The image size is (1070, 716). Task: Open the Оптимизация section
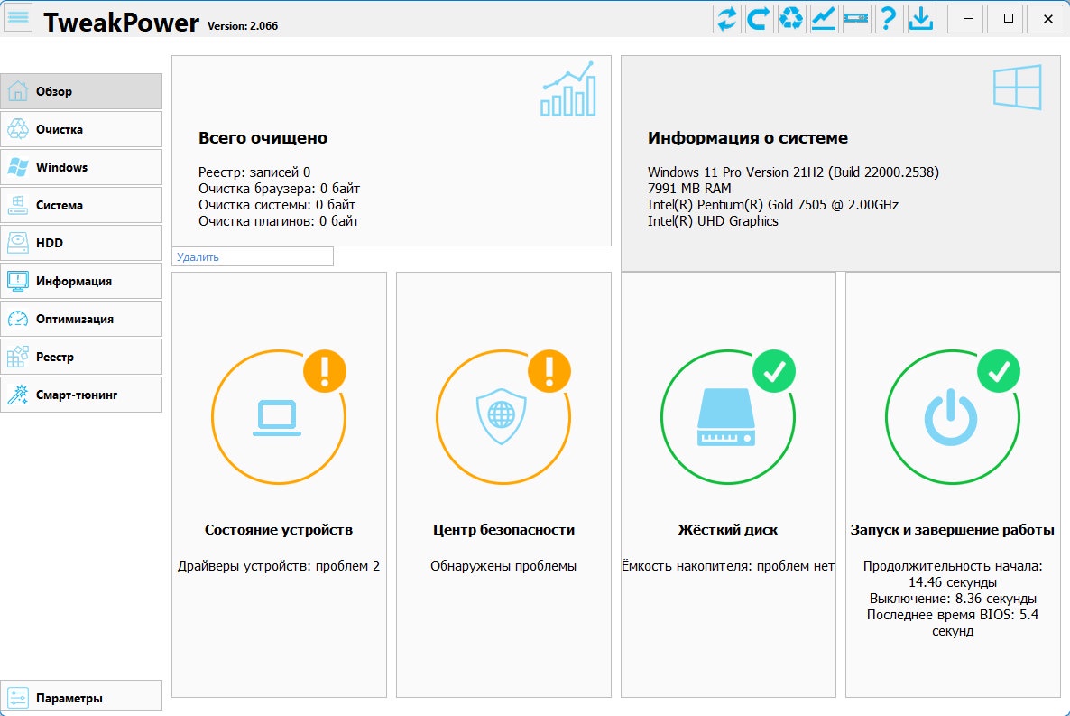81,319
